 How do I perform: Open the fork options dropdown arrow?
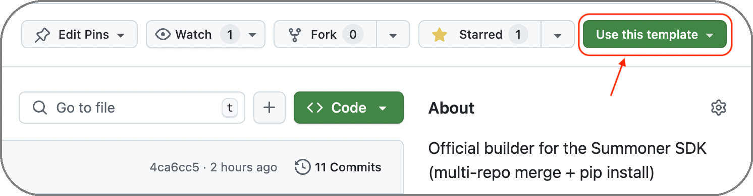point(393,35)
